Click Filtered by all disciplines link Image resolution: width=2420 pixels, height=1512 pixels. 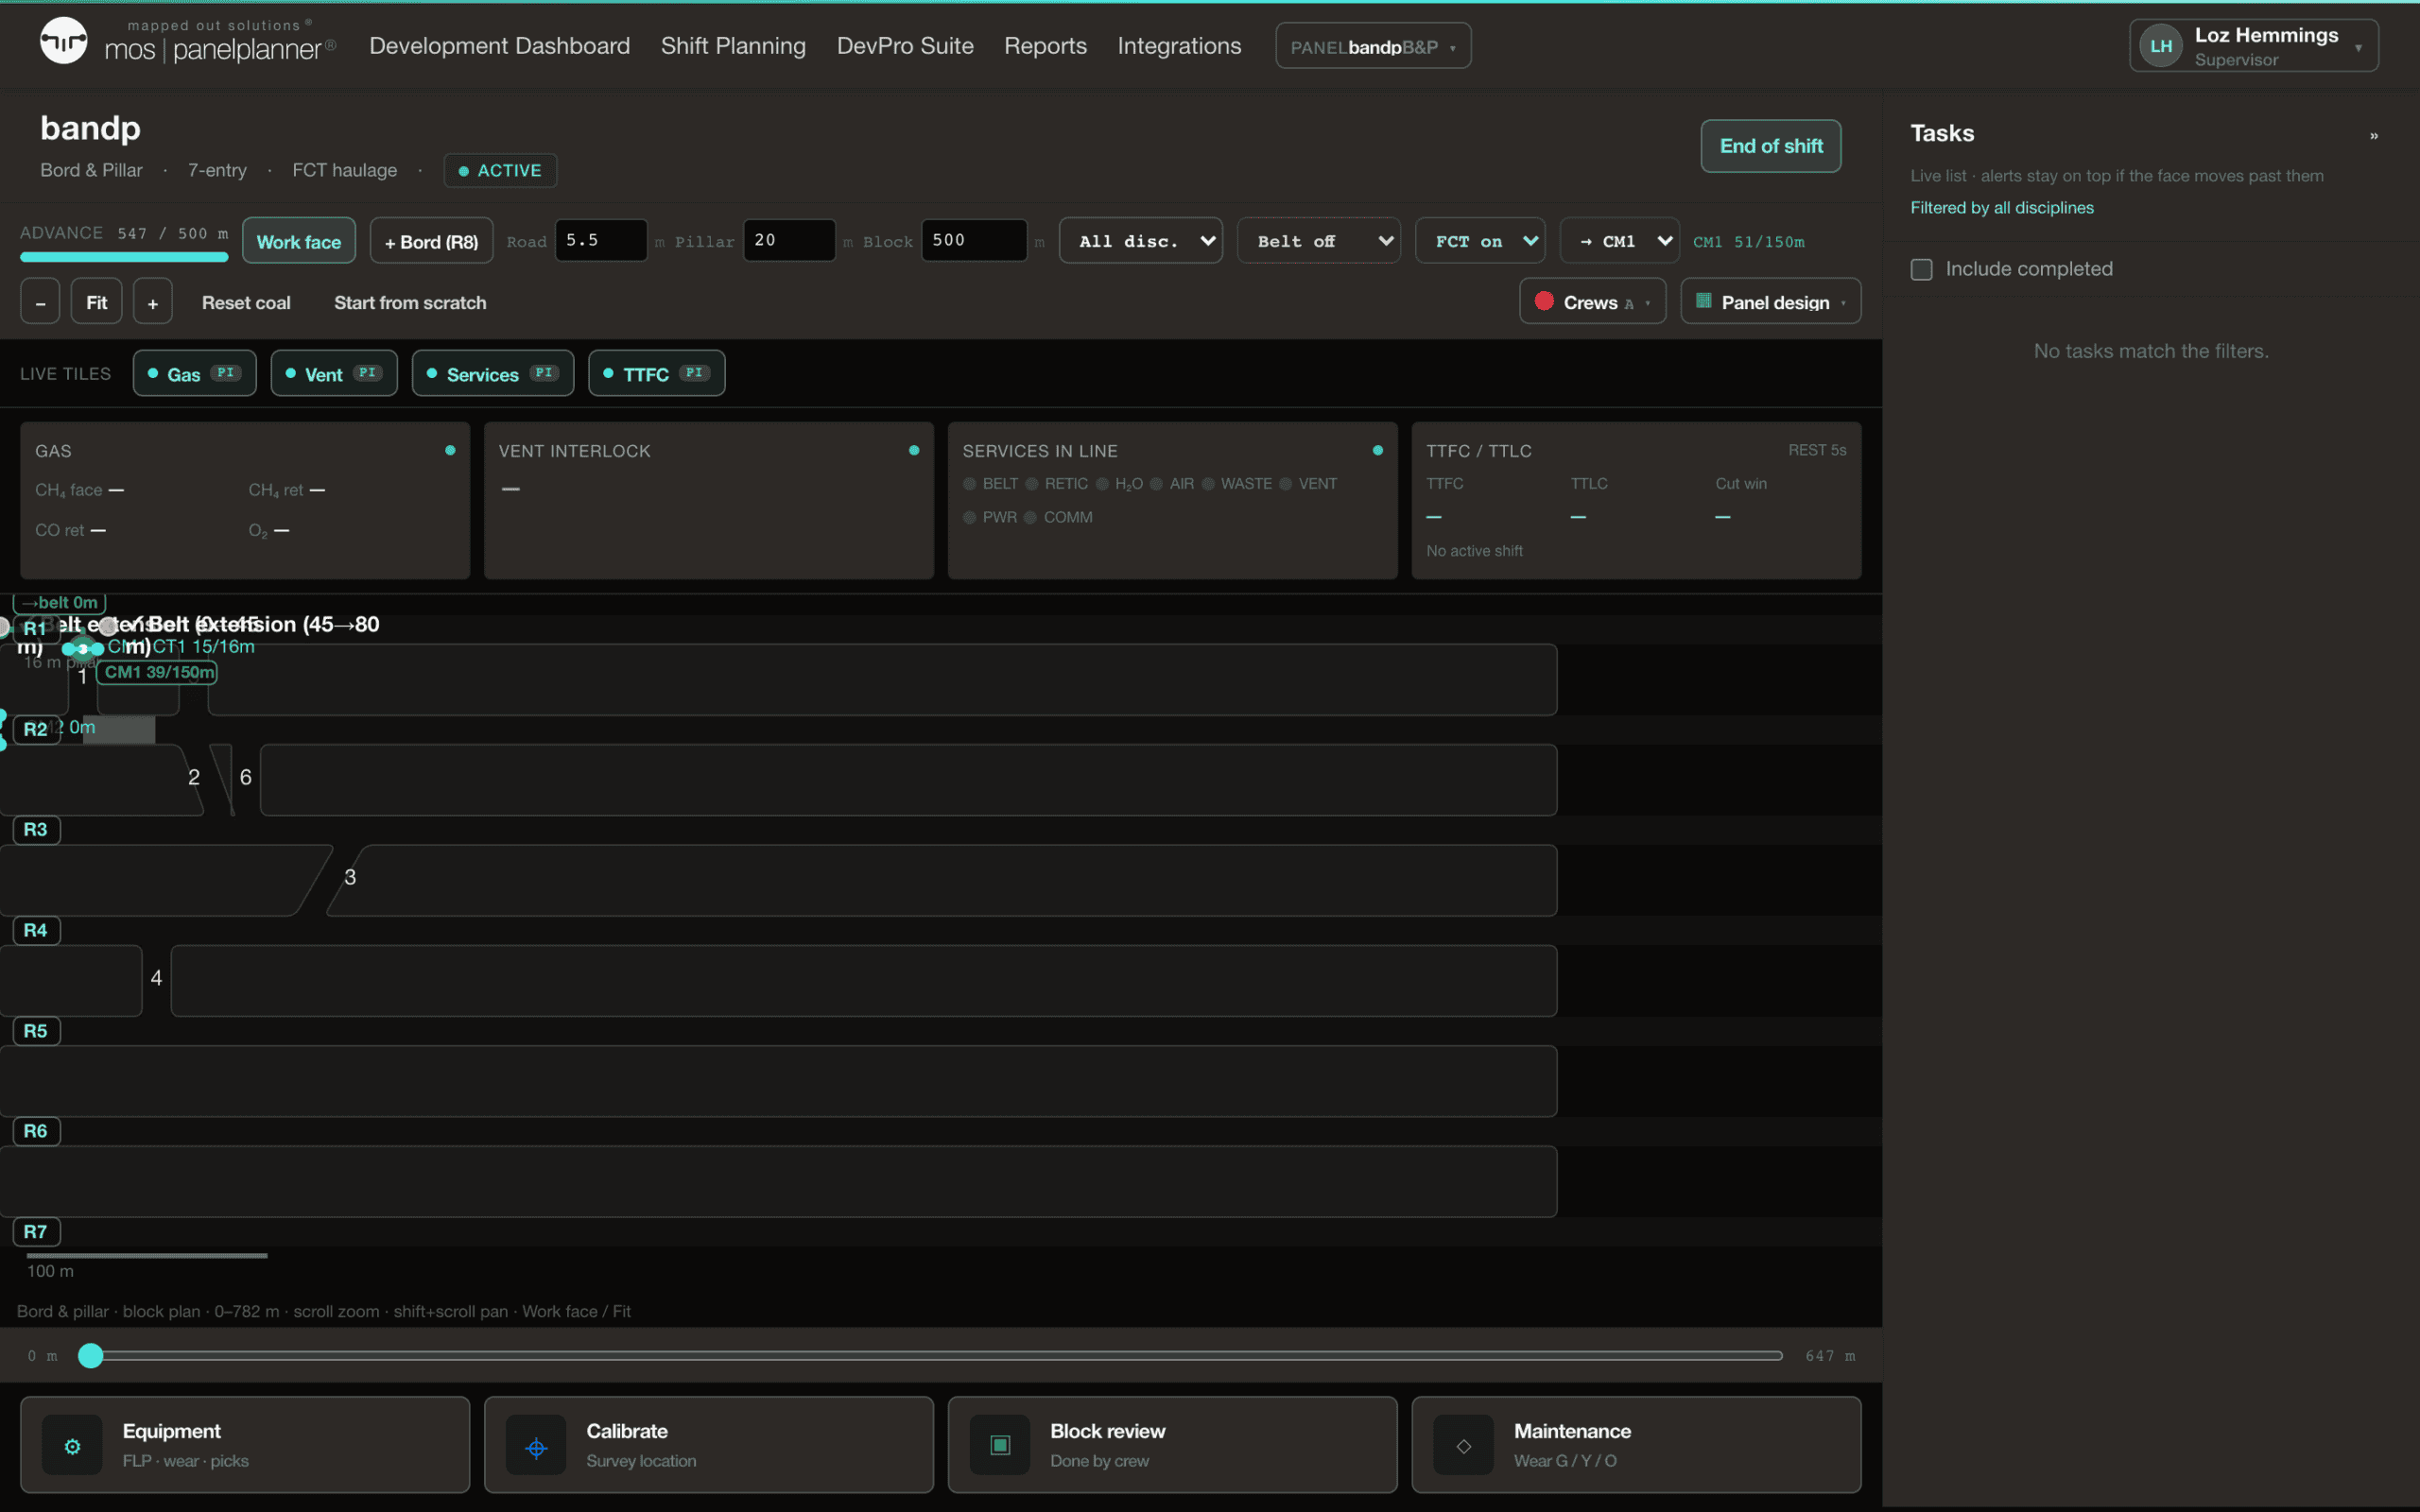pos(2001,207)
